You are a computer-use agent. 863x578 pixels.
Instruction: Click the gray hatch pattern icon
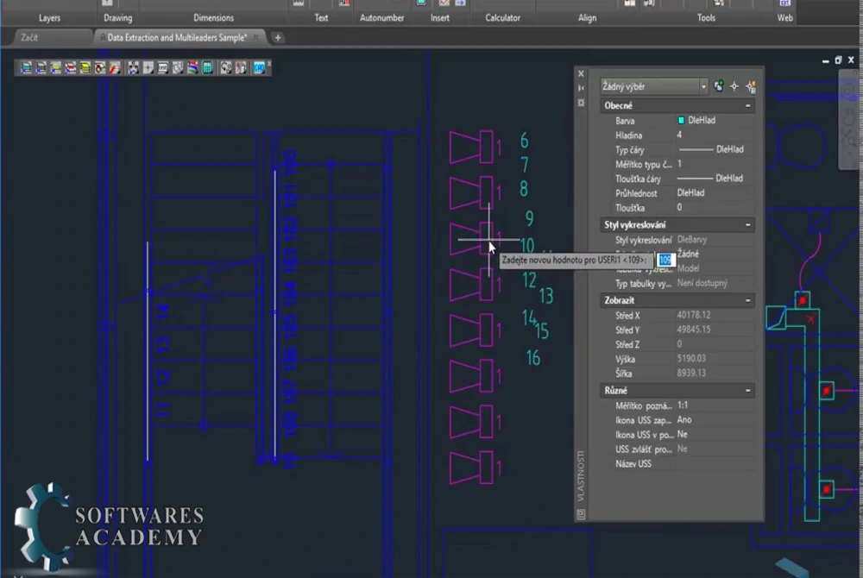[x=178, y=67]
